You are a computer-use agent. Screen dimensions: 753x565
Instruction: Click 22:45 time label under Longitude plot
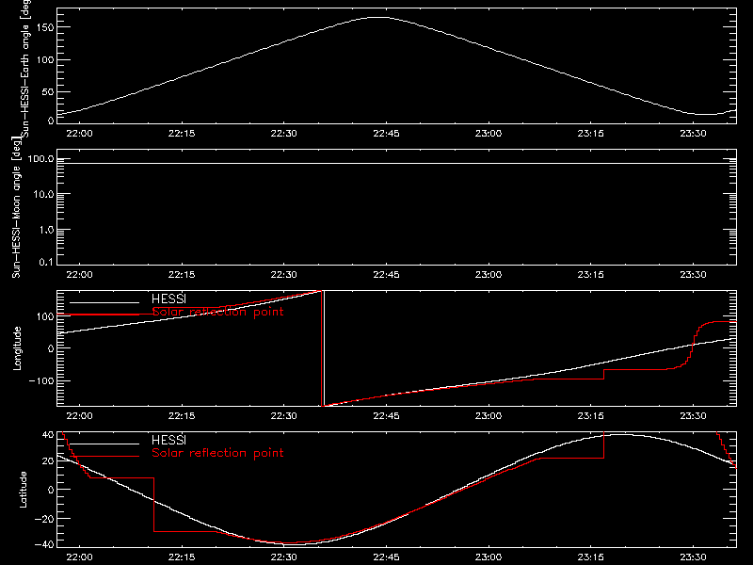[386, 415]
